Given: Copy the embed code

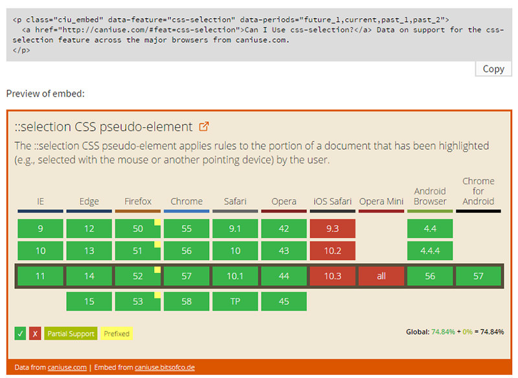Looking at the screenshot, I should point(493,69).
